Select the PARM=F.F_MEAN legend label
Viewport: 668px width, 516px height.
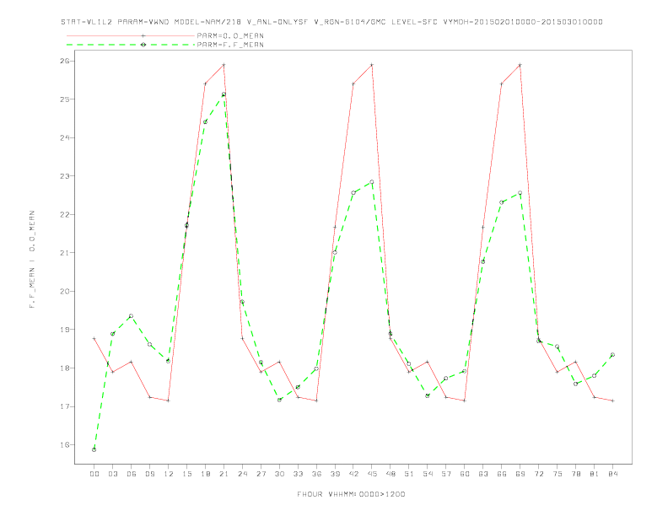tap(230, 45)
